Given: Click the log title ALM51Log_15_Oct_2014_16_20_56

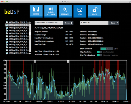Looking at the screenshot, I should 49,28.
